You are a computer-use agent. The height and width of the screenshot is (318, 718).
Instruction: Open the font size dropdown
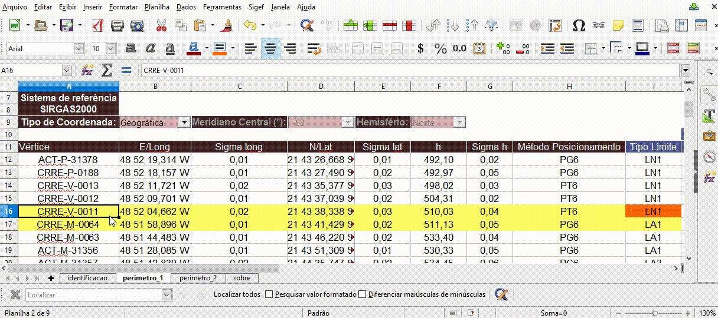(112, 49)
